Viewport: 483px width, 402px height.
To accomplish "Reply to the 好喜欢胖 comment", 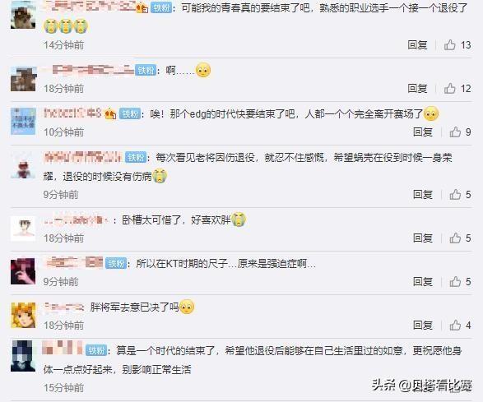I will point(423,238).
